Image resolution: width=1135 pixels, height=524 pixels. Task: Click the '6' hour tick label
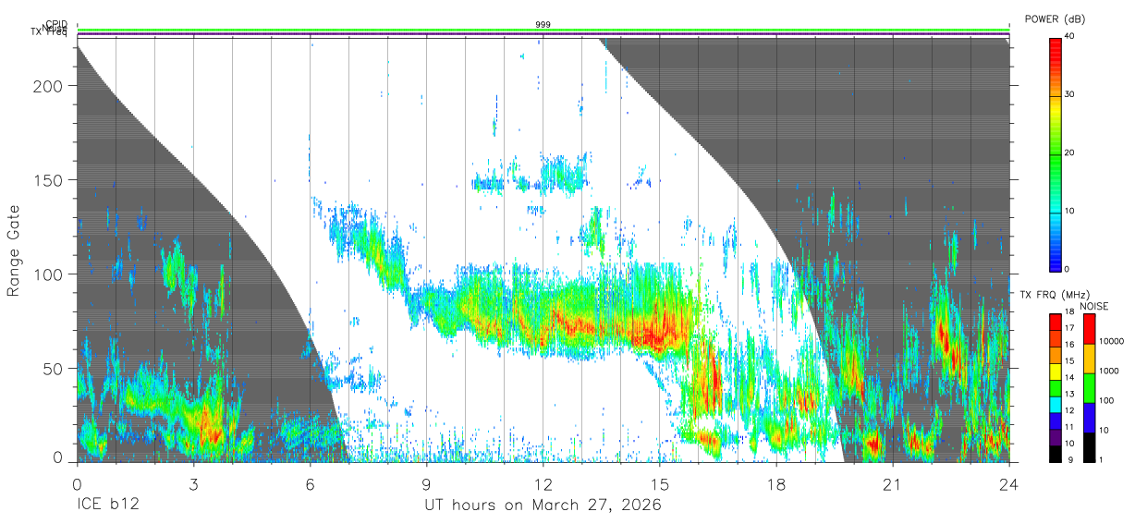[310, 483]
